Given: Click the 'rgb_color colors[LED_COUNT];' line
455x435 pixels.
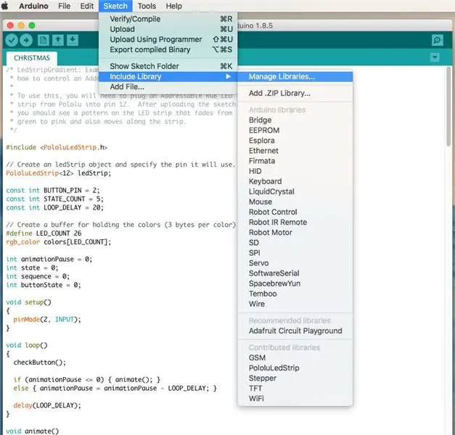Looking at the screenshot, I should (58, 242).
